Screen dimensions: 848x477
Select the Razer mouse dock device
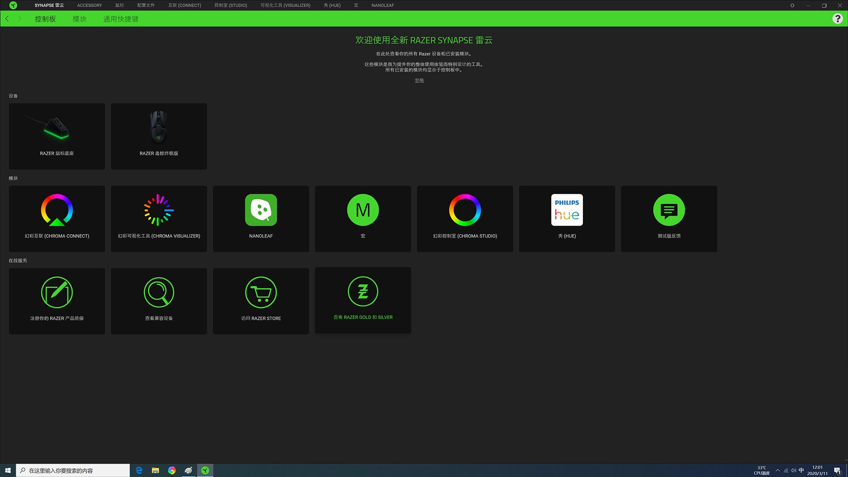click(x=57, y=136)
